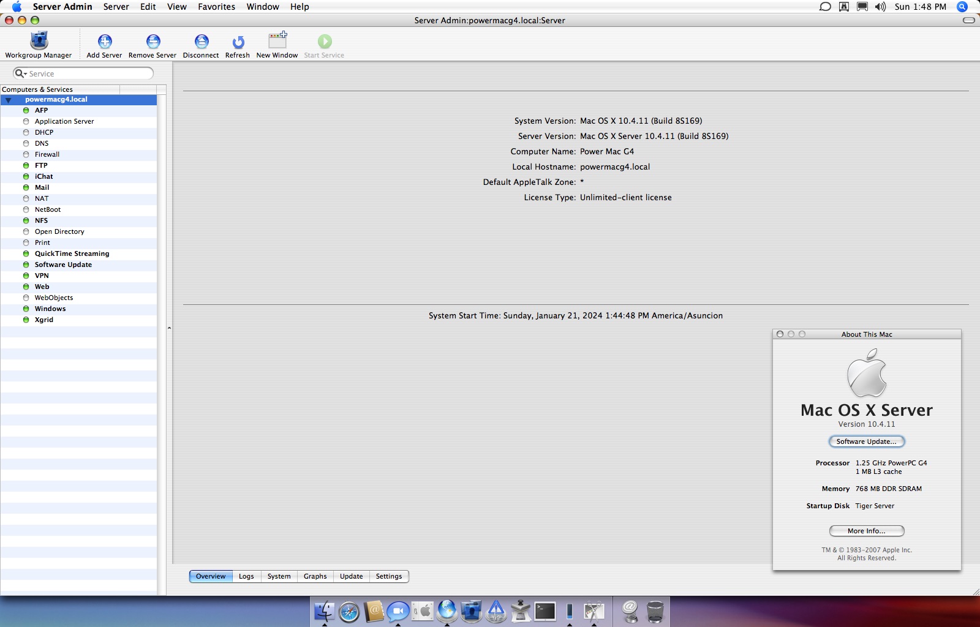Open the Trash in the Dock

click(655, 611)
